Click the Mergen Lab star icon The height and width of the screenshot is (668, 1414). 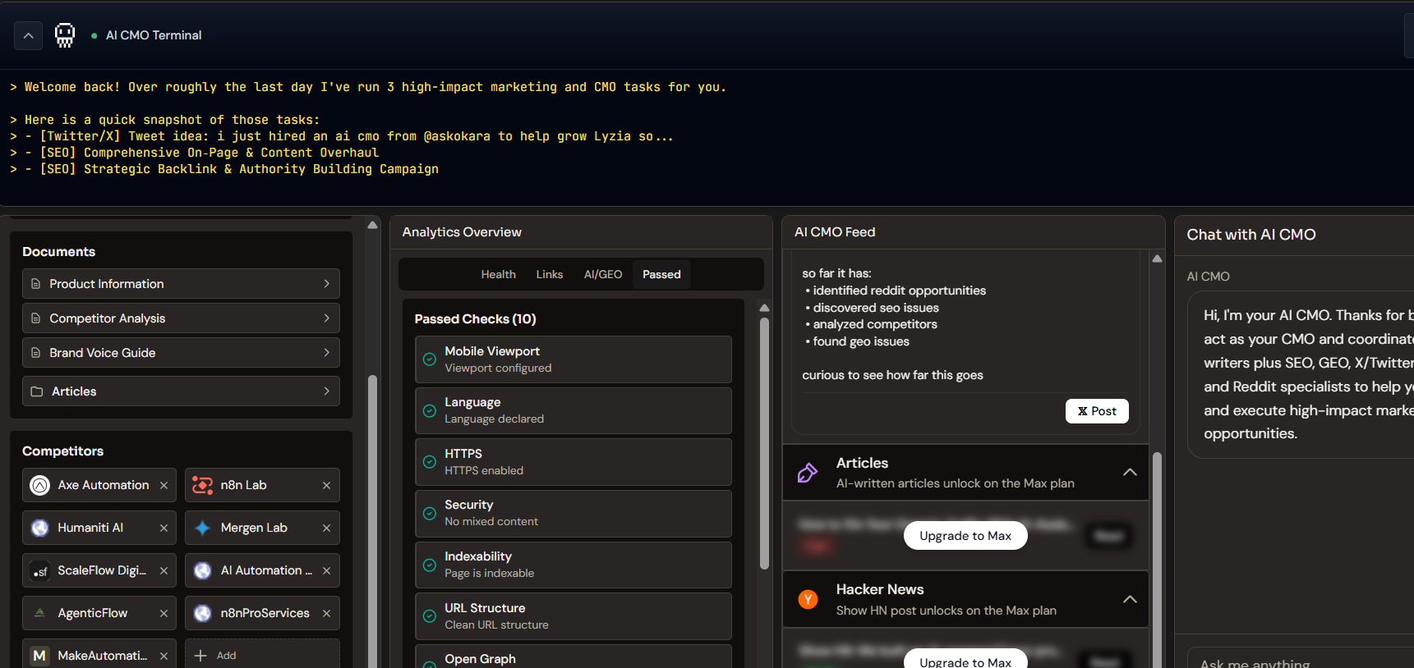pos(202,528)
